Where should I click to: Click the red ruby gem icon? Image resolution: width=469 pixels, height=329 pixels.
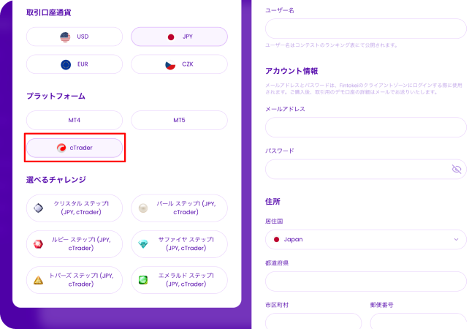[x=39, y=243]
